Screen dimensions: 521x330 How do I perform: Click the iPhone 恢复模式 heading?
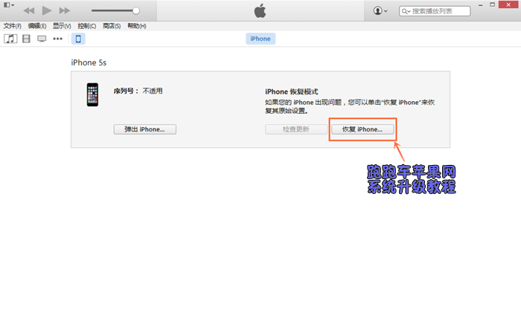(x=292, y=92)
